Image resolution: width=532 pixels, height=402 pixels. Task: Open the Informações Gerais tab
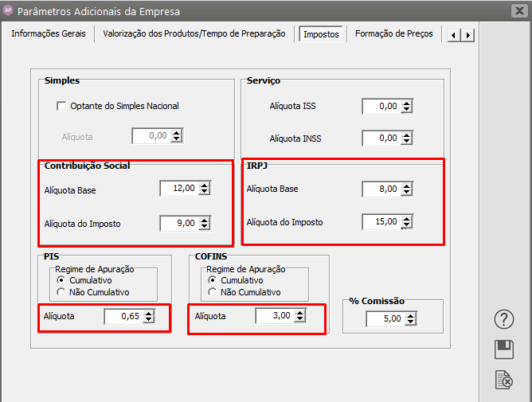tap(49, 34)
